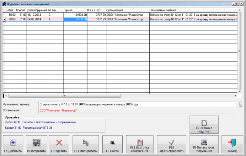246x156 pixels.
Task: Click the current-row indicator arrow
Action: (4, 19)
